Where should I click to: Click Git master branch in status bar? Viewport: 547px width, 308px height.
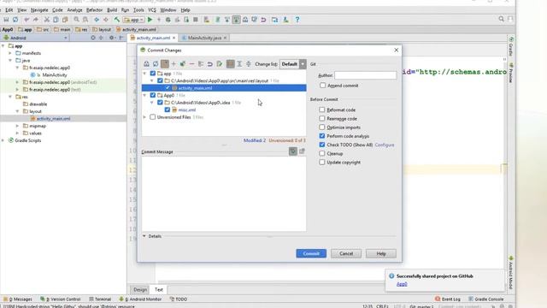[x=421, y=306]
